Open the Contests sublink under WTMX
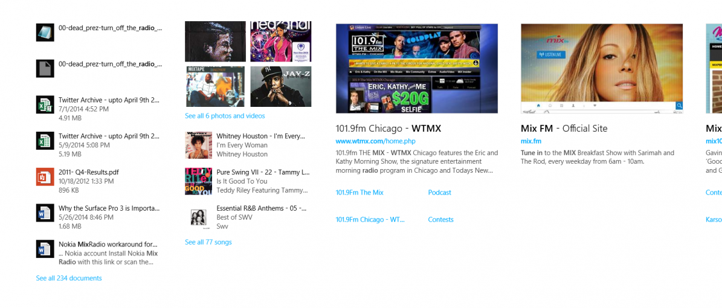The width and height of the screenshot is (722, 308). (440, 220)
